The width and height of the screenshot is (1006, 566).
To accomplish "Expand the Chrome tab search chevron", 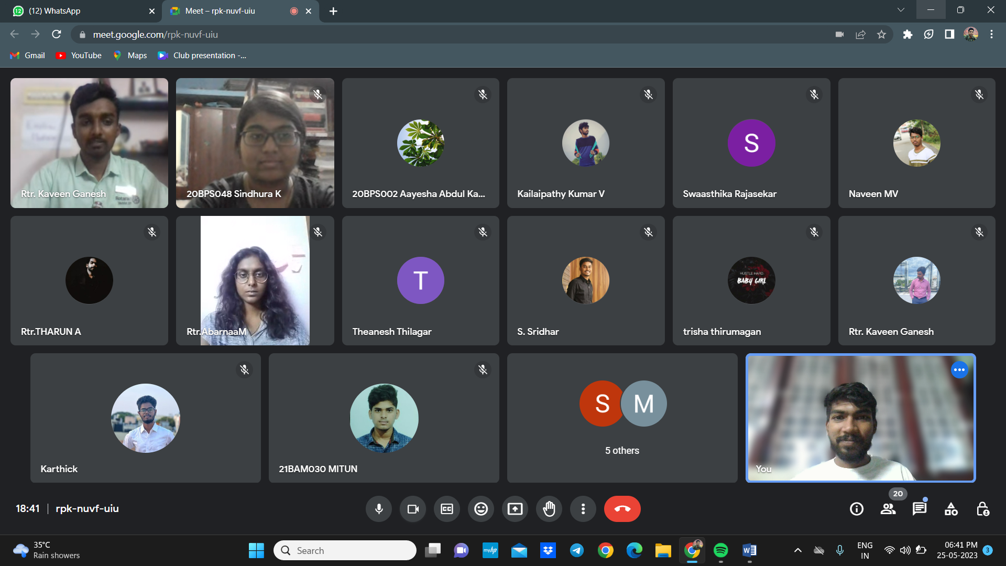I will click(901, 10).
